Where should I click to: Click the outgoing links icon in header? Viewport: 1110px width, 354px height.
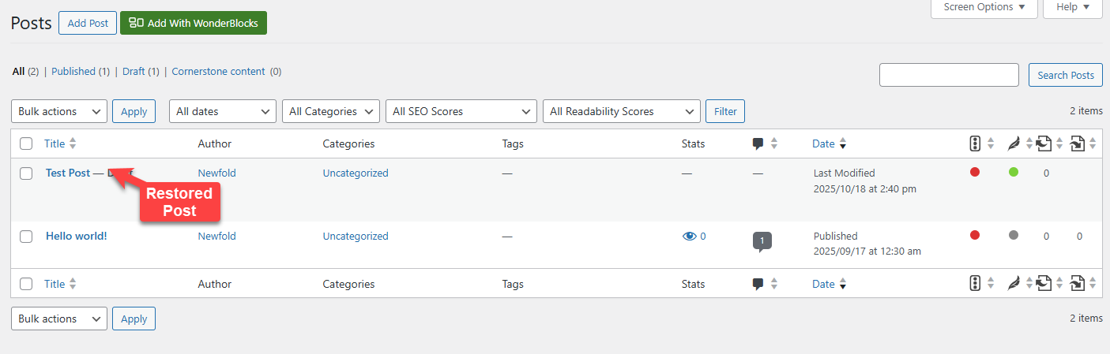point(1044,143)
